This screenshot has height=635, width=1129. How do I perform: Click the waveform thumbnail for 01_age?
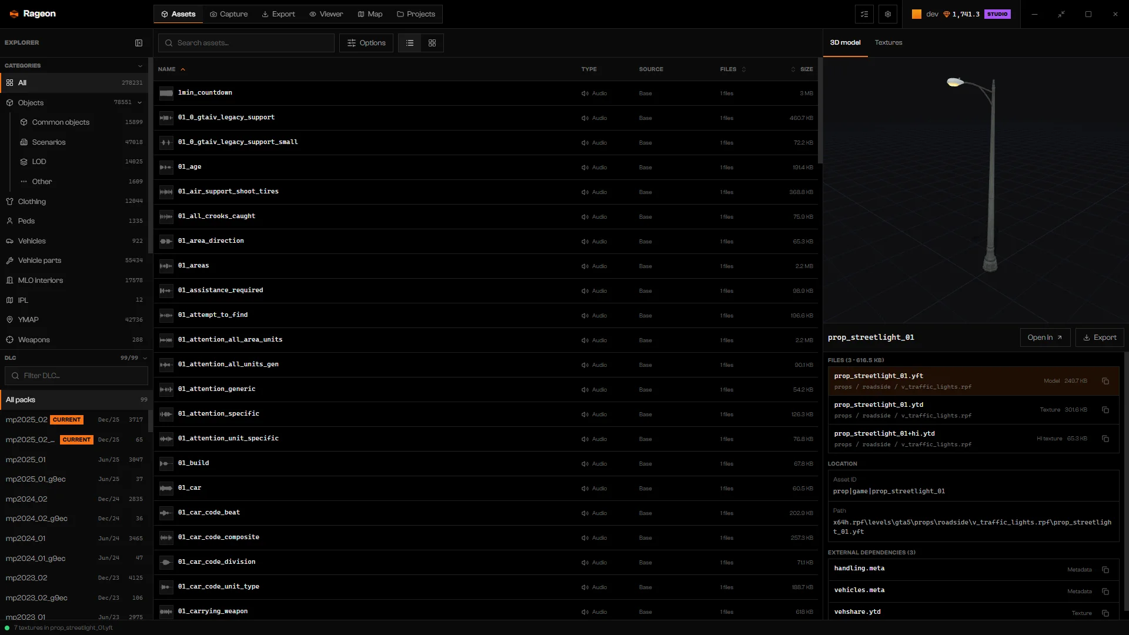[x=166, y=167]
